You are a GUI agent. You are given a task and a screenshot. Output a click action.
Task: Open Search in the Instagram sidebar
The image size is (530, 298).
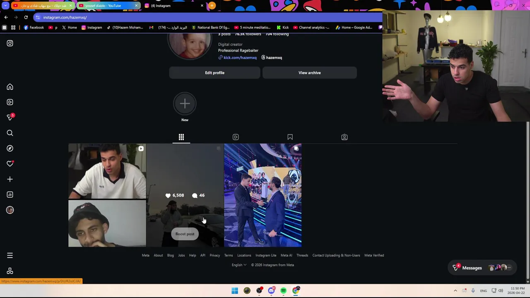click(10, 133)
